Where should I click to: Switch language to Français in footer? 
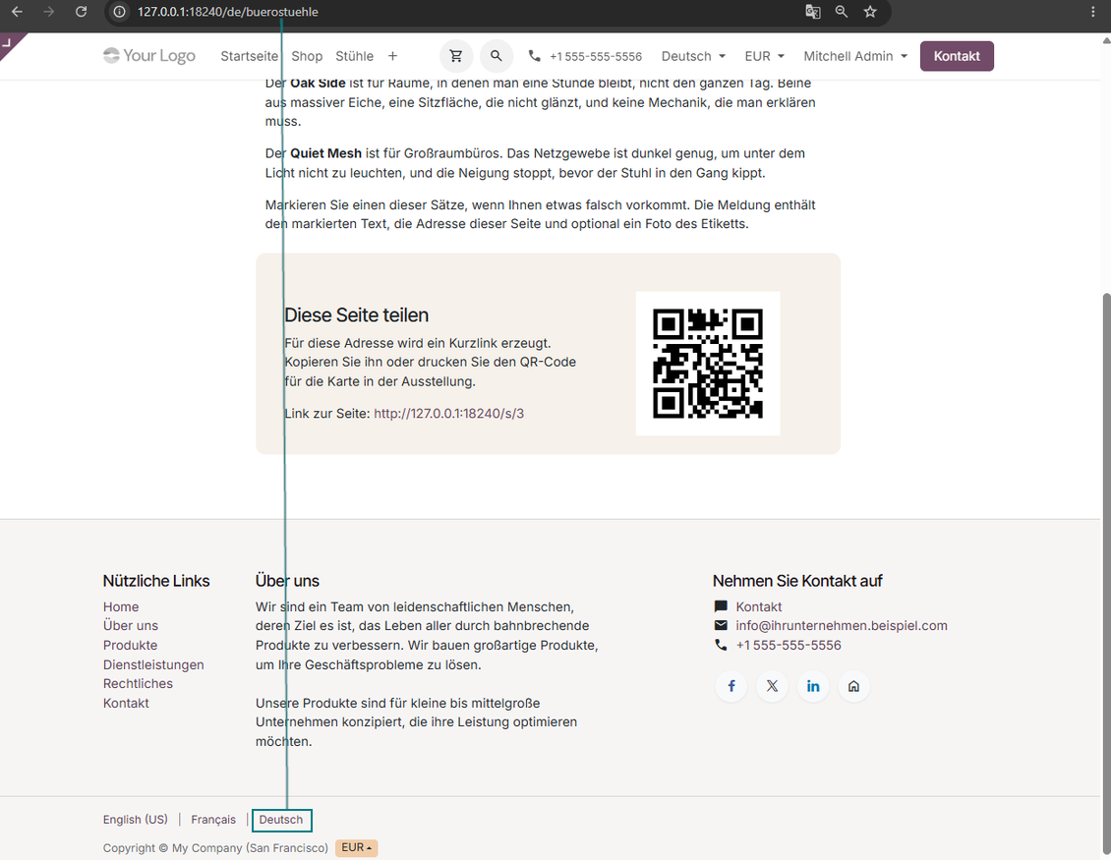[213, 819]
